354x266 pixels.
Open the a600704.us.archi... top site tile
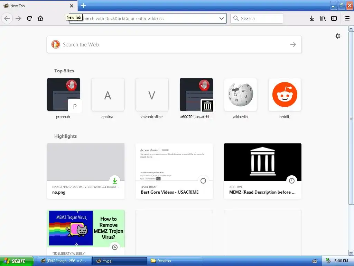tap(196, 95)
